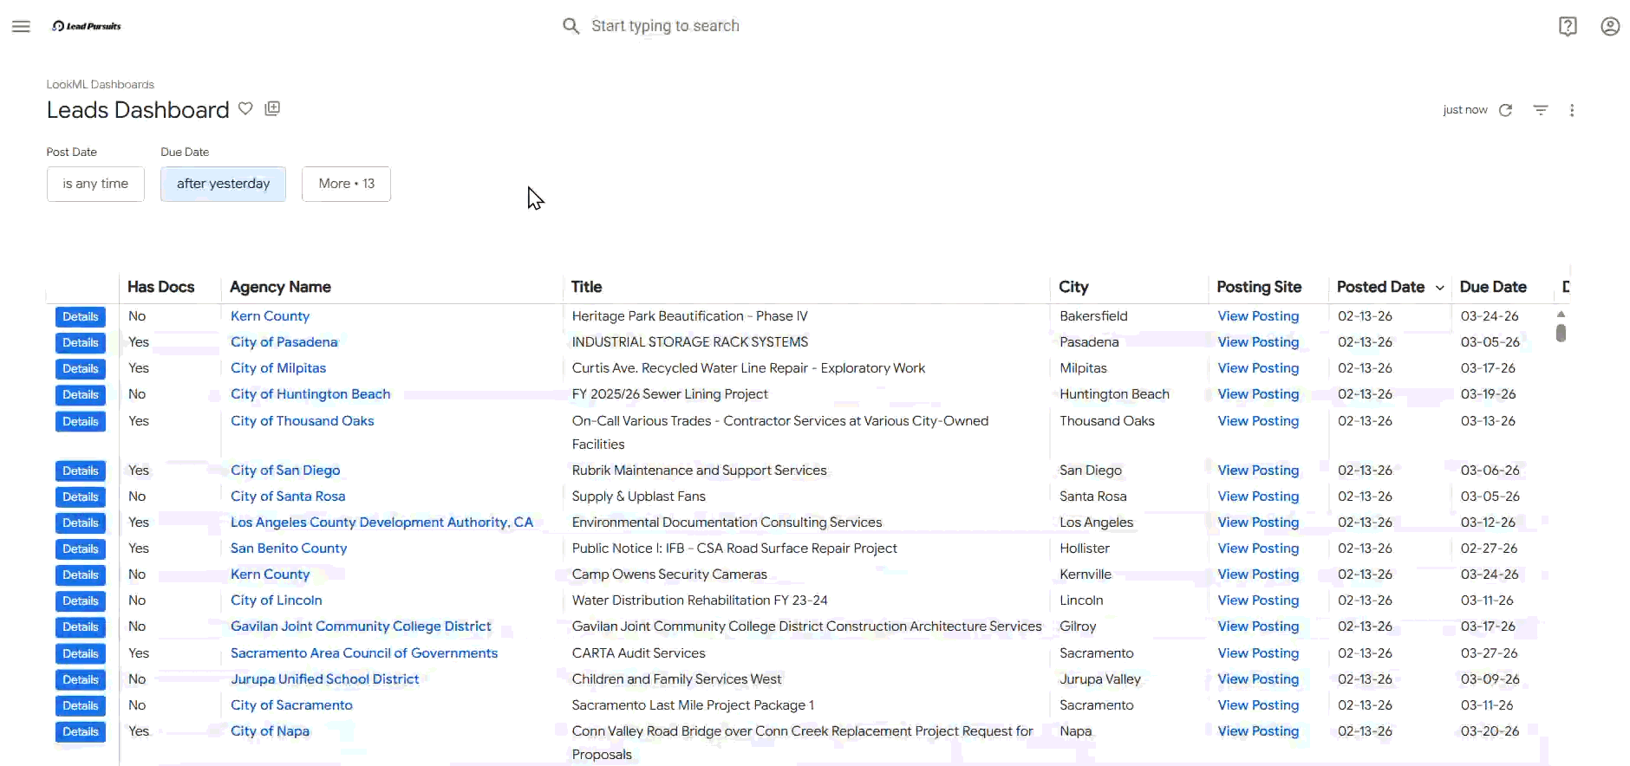
Task: Sort by Posting Site column header
Action: (1259, 287)
